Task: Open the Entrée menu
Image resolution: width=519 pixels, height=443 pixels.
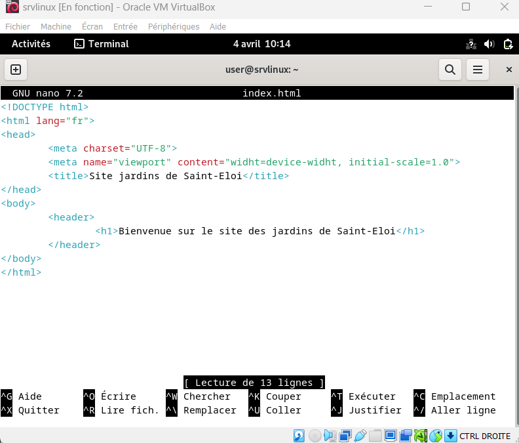Action: 125,27
